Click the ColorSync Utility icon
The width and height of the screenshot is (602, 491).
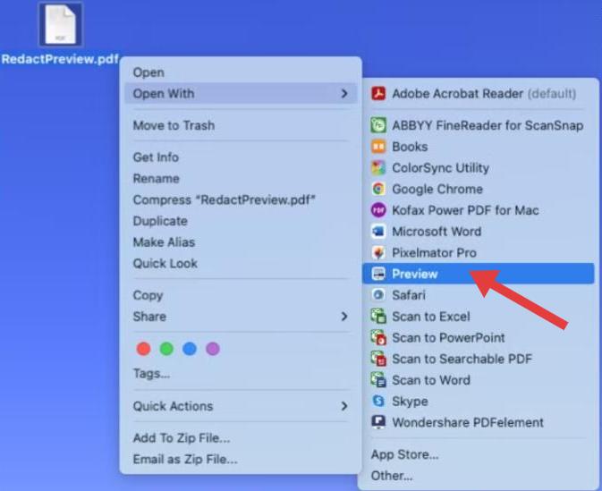coord(378,168)
